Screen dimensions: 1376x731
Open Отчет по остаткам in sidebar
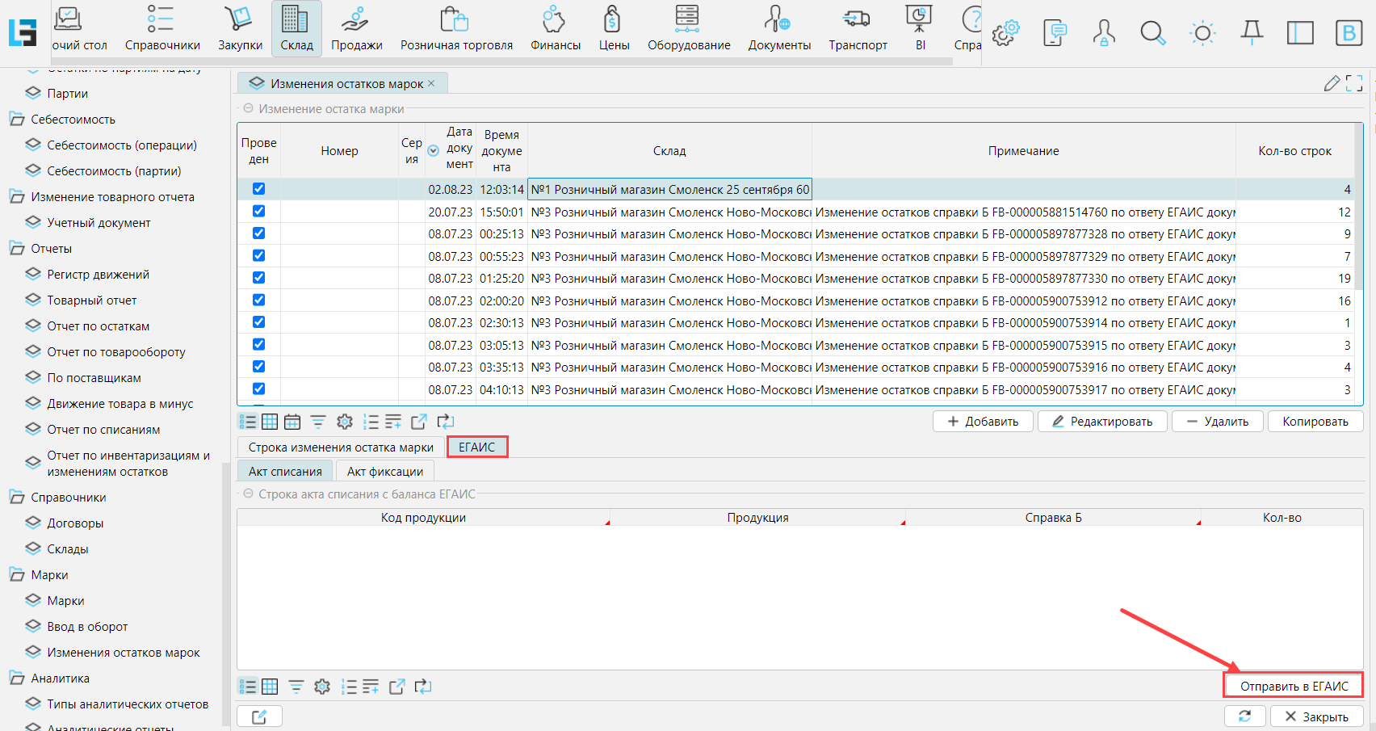click(x=98, y=326)
